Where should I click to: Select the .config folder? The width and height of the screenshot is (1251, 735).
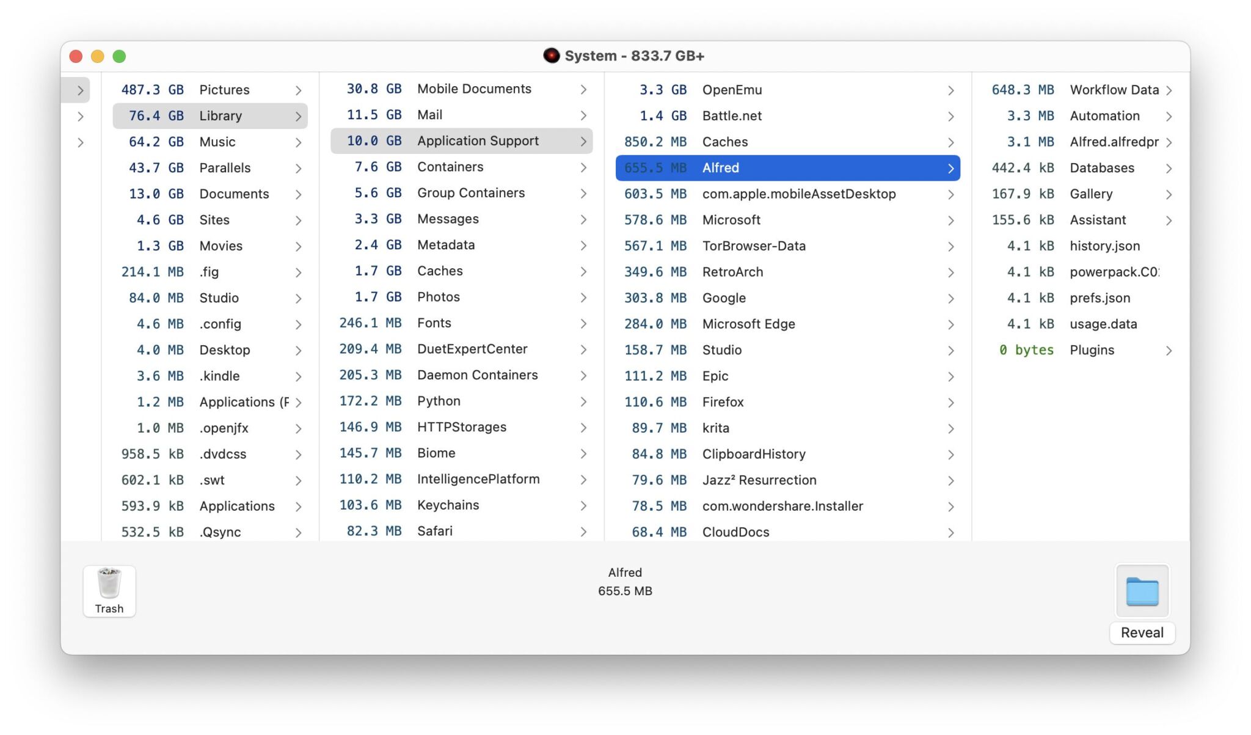tap(210, 324)
